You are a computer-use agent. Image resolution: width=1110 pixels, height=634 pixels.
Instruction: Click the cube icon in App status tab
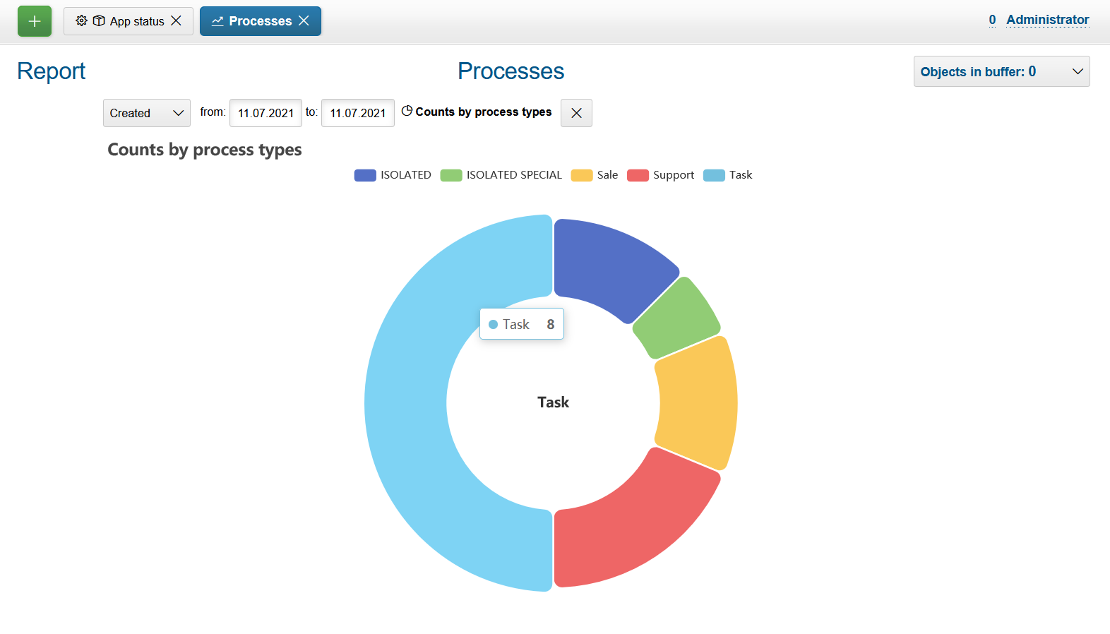point(99,21)
